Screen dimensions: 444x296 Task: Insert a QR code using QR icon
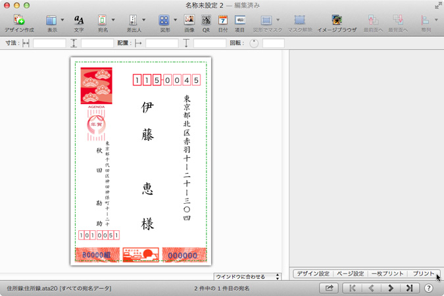pos(206,21)
